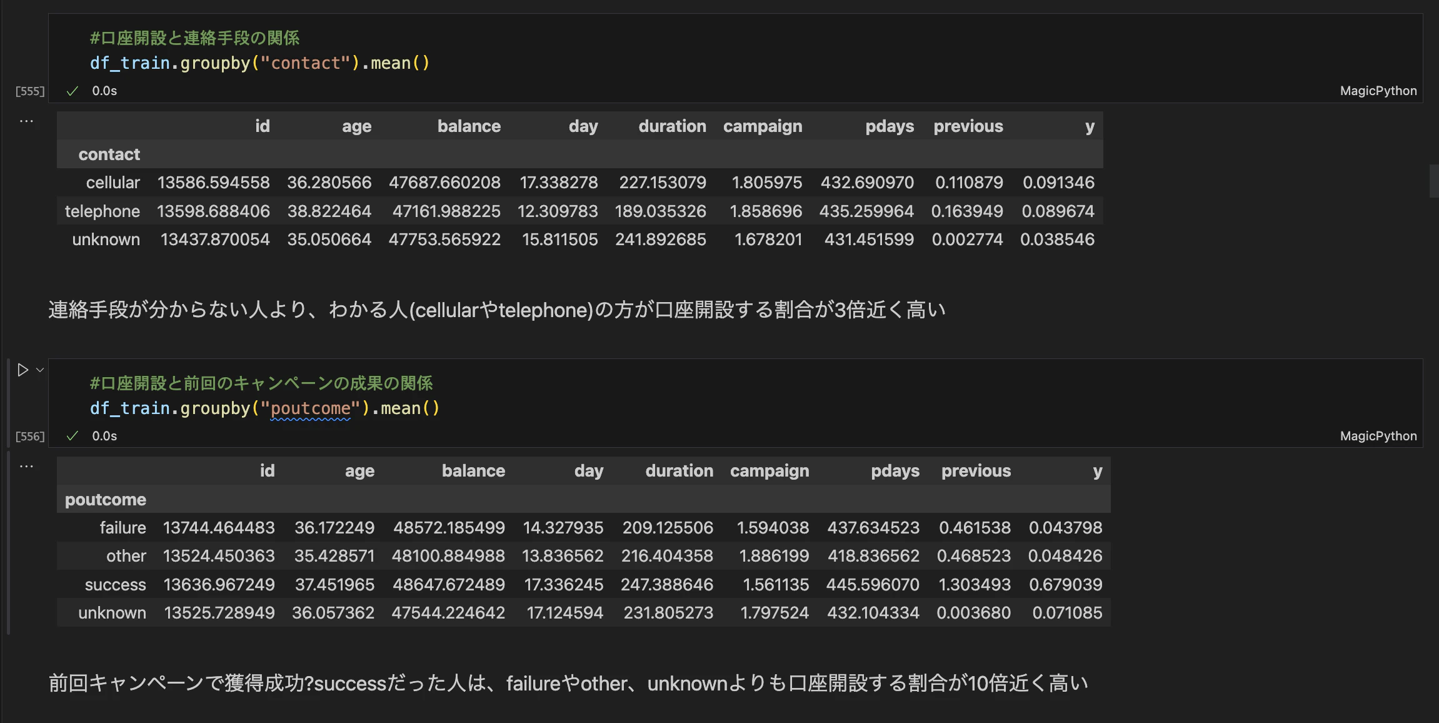The image size is (1439, 723).
Task: Click value 0.071085 in poutcome unknown row
Action: click(x=1067, y=613)
